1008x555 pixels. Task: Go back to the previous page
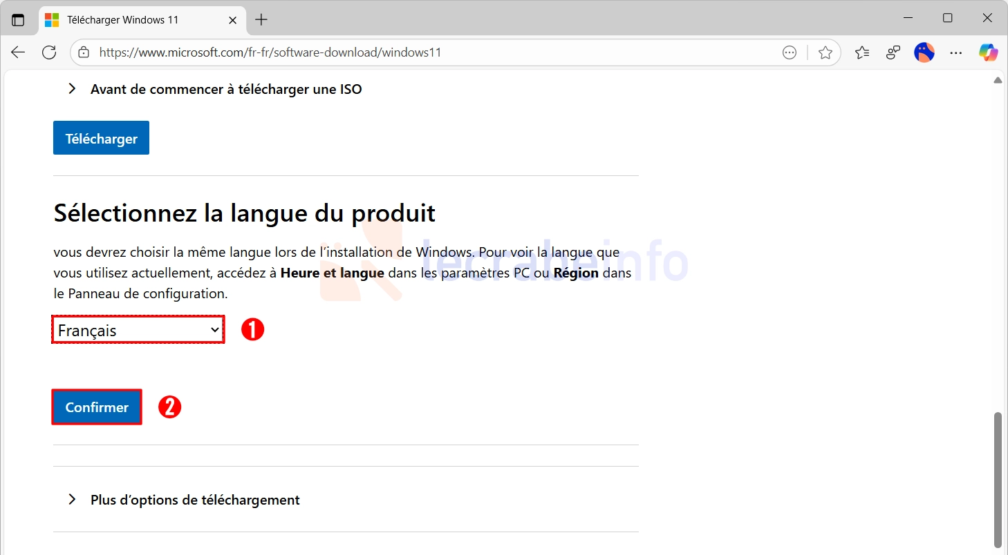click(18, 52)
